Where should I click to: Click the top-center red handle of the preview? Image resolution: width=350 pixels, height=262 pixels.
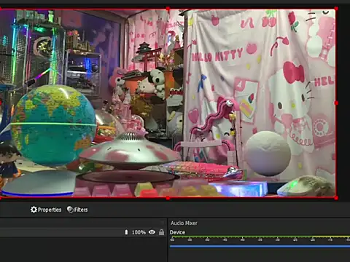[x=168, y=9]
